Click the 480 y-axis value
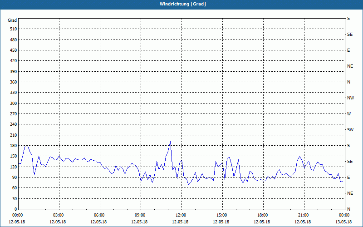Viewport: 363px width, 227px height. point(14,40)
